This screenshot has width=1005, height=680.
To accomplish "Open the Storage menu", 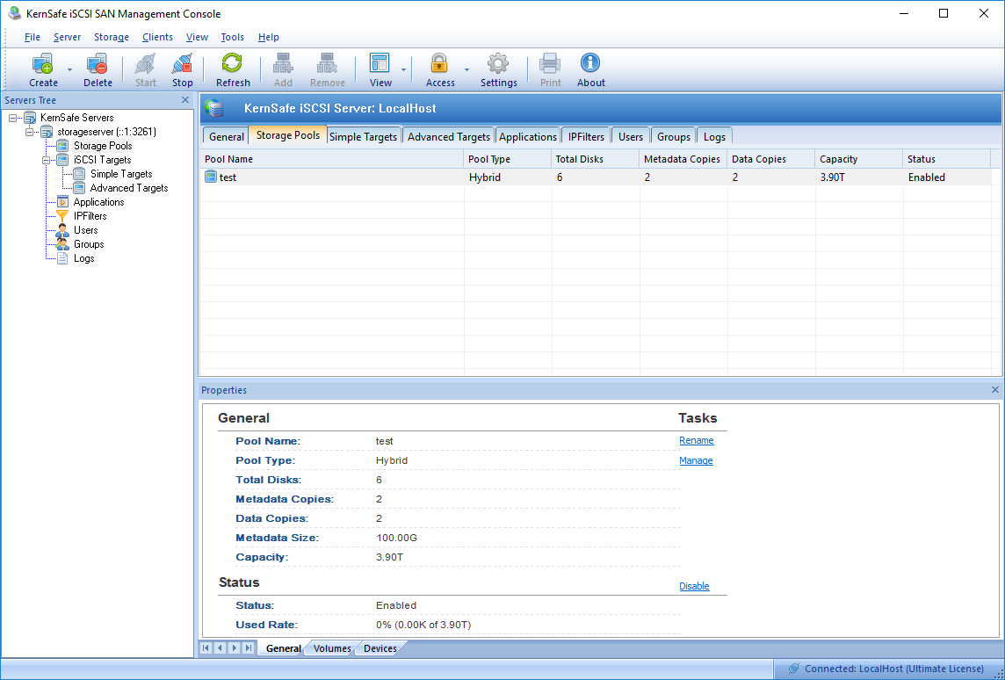I will coord(111,37).
